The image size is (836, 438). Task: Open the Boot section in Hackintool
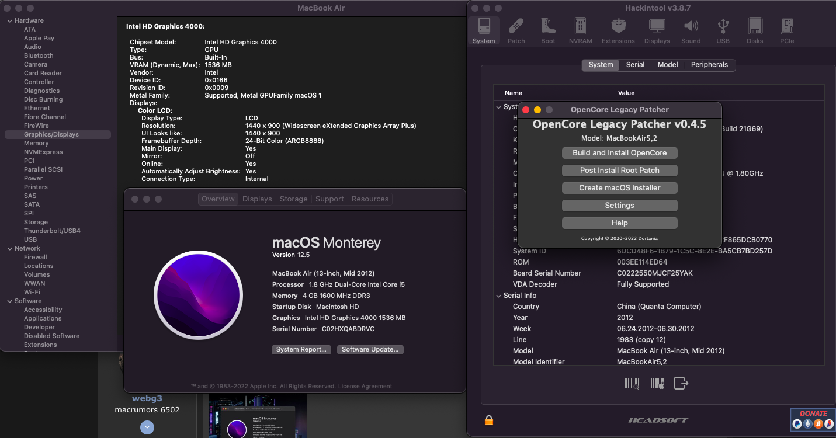tap(548, 31)
